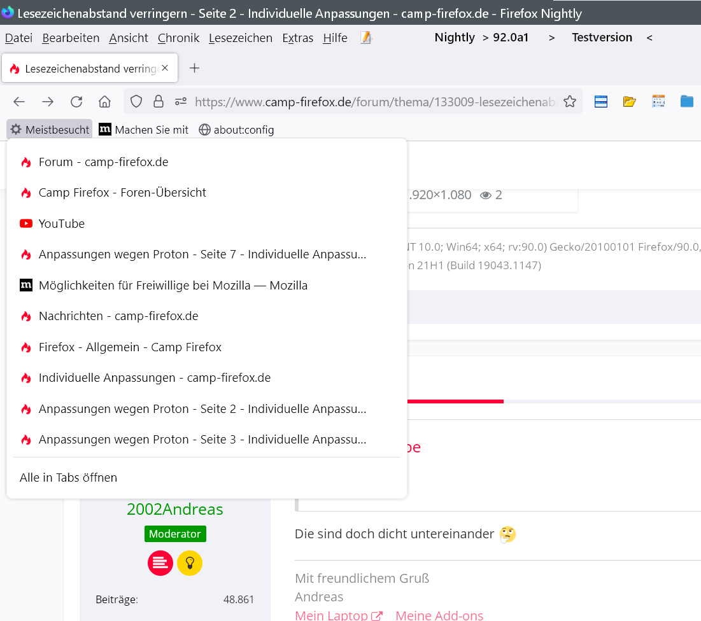Open Datei menu

coord(18,38)
